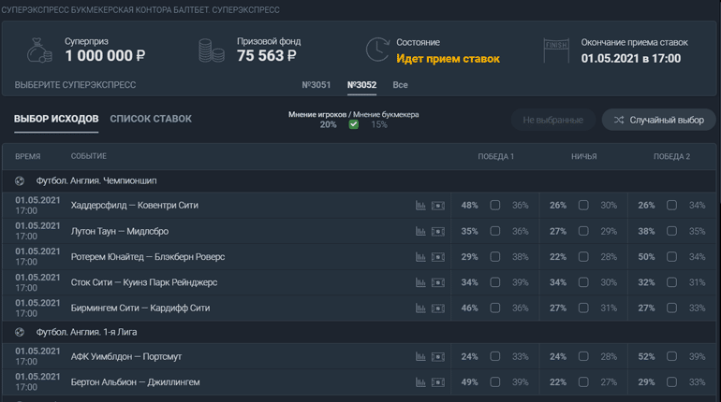Collapse Футбол. Англия. Чемпионшип section
The height and width of the screenshot is (402, 721).
21,180
